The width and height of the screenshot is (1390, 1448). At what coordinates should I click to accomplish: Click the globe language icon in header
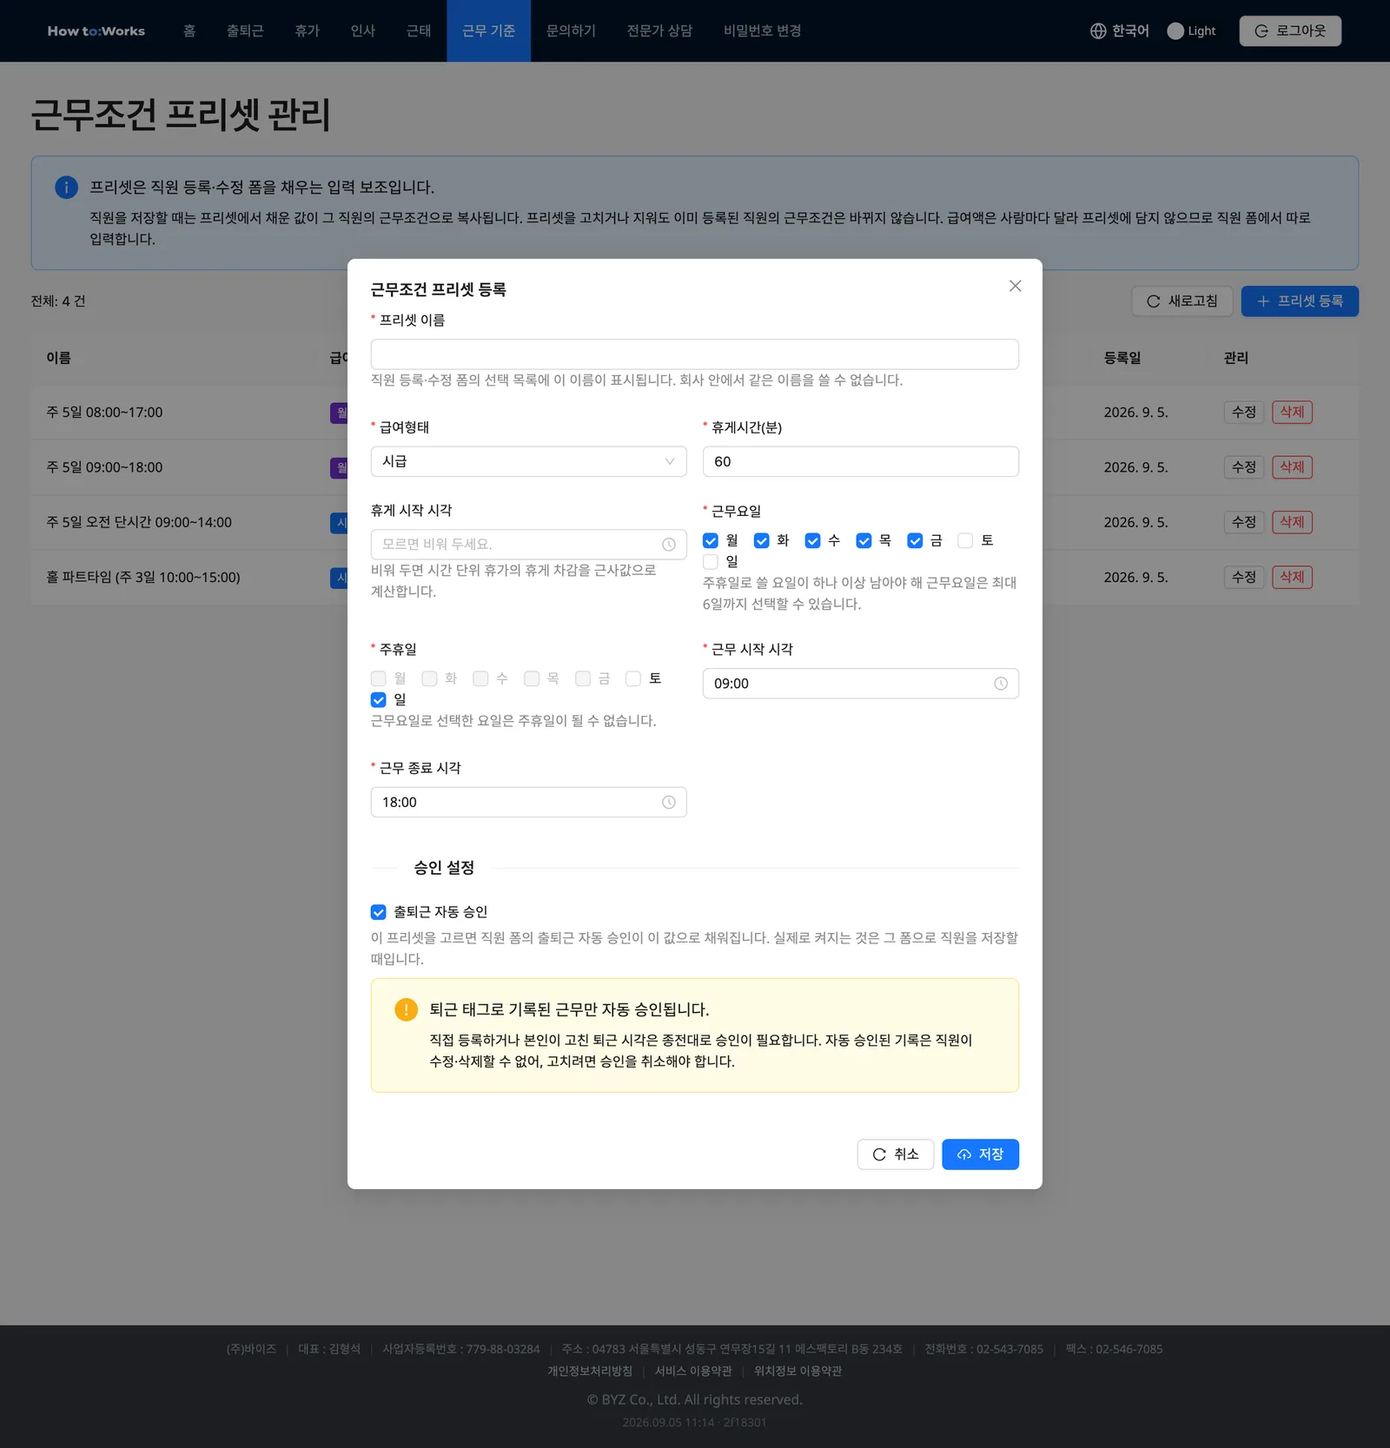pos(1098,31)
